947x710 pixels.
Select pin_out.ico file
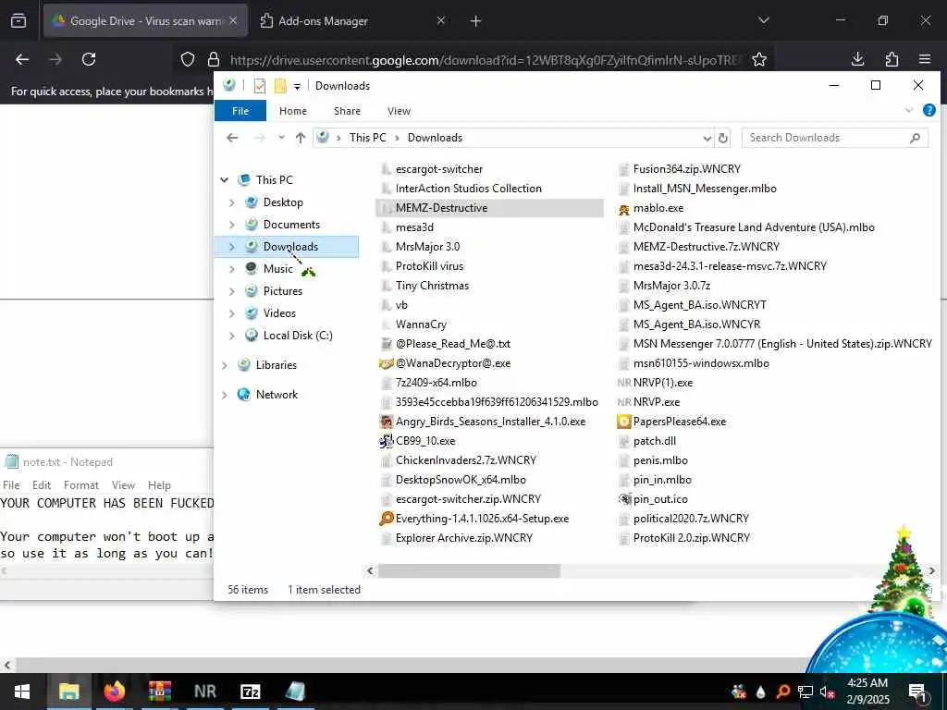660,499
